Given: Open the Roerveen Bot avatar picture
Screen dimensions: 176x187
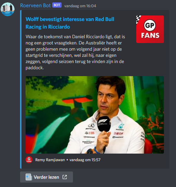Looking at the screenshot, I should click(x=8, y=9).
